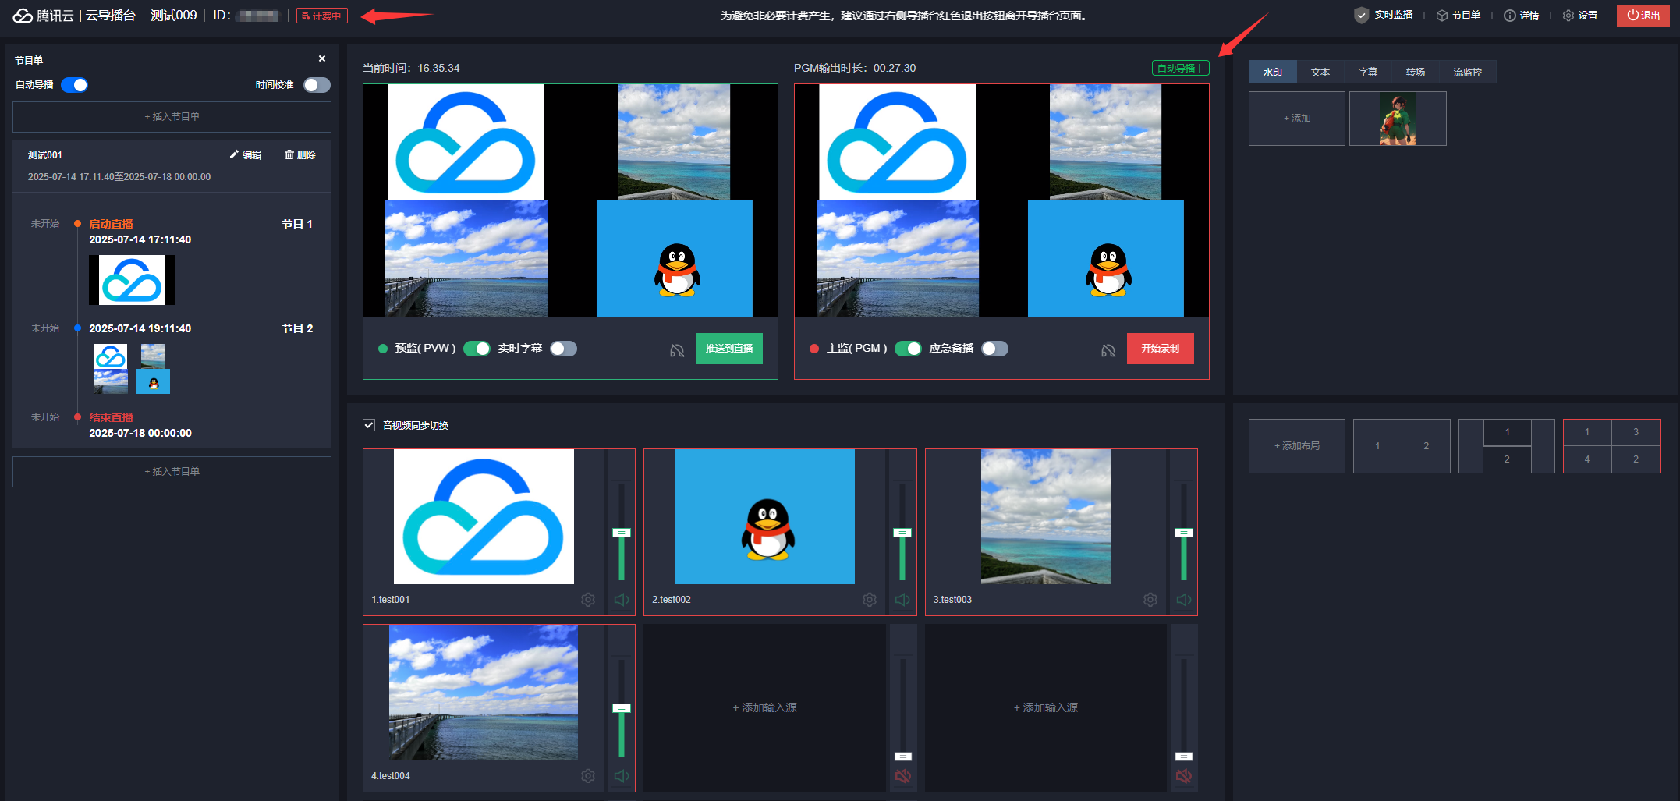Open settings gear for 2.test002 source
The height and width of the screenshot is (801, 1680).
pos(870,600)
